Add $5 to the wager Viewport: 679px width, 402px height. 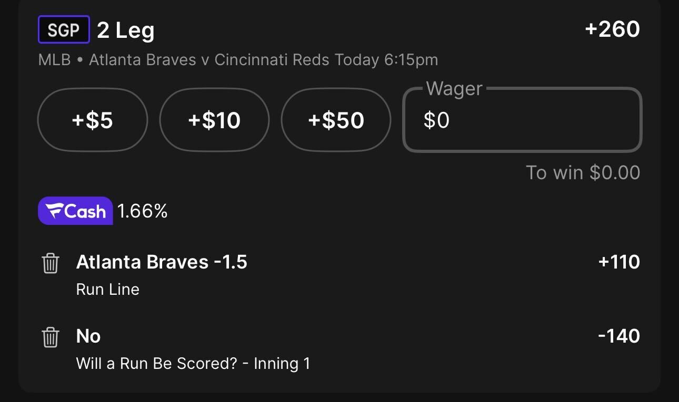point(93,120)
